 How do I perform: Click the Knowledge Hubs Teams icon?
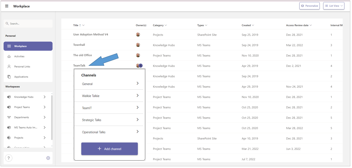[9, 97]
